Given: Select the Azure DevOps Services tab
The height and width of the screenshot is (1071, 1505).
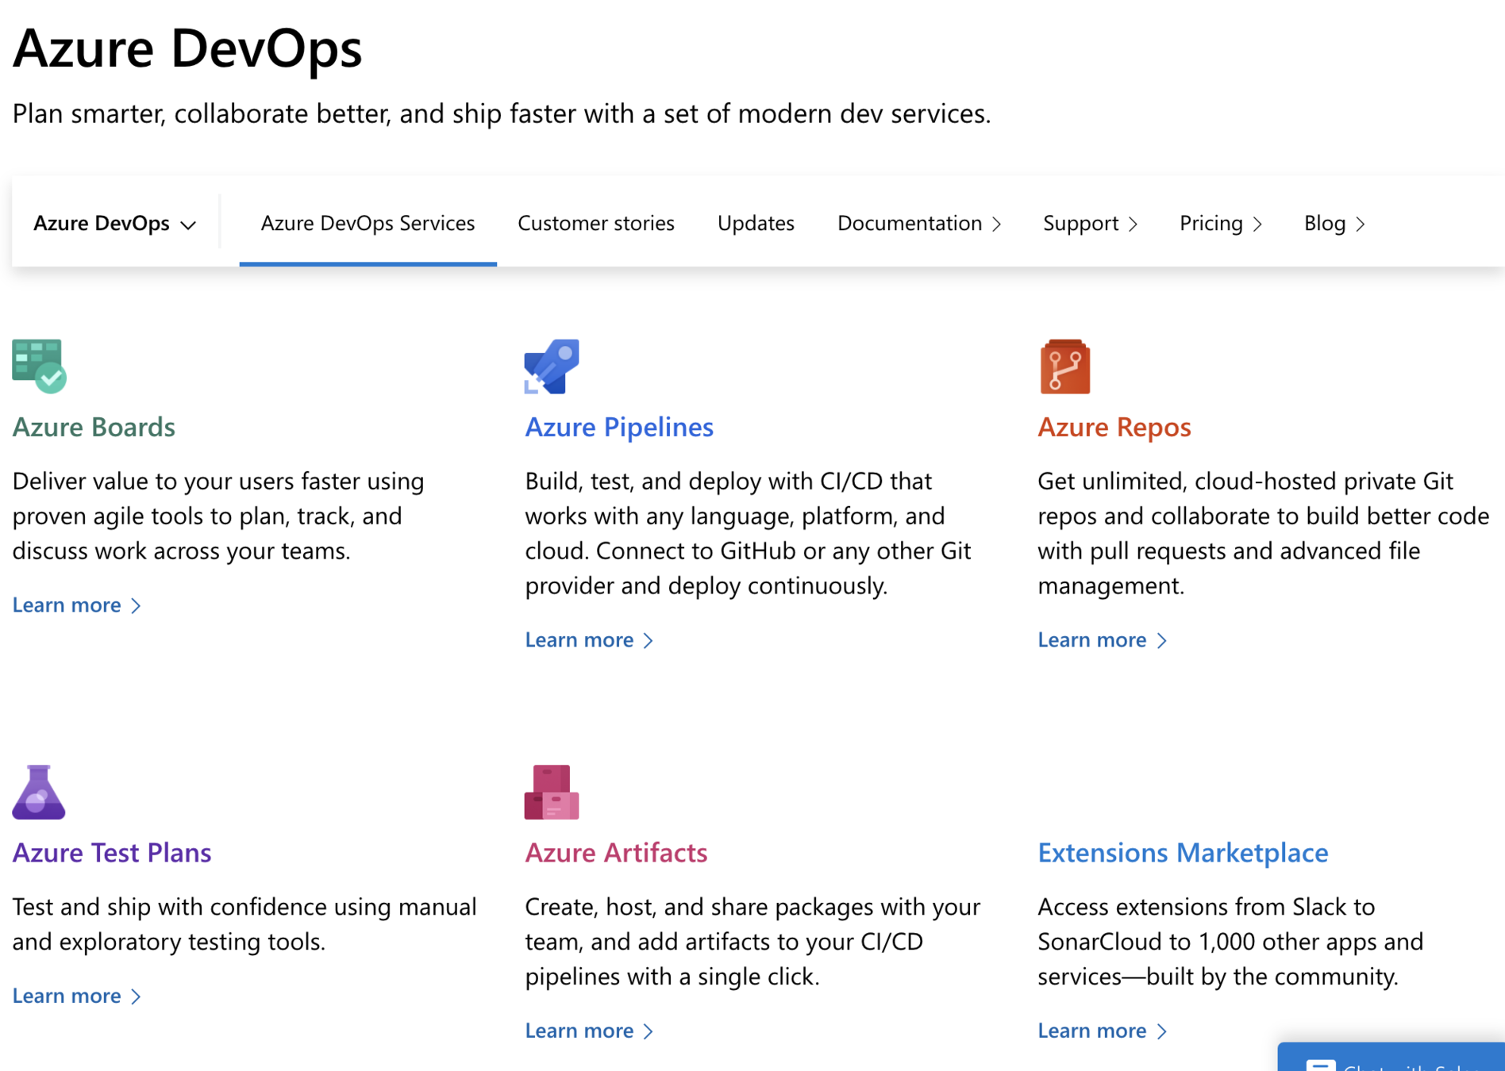Looking at the screenshot, I should pyautogui.click(x=368, y=224).
